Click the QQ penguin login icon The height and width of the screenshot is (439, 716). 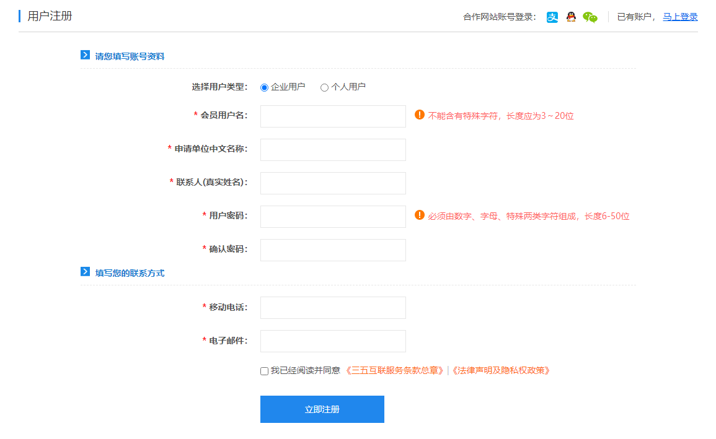[x=571, y=17]
